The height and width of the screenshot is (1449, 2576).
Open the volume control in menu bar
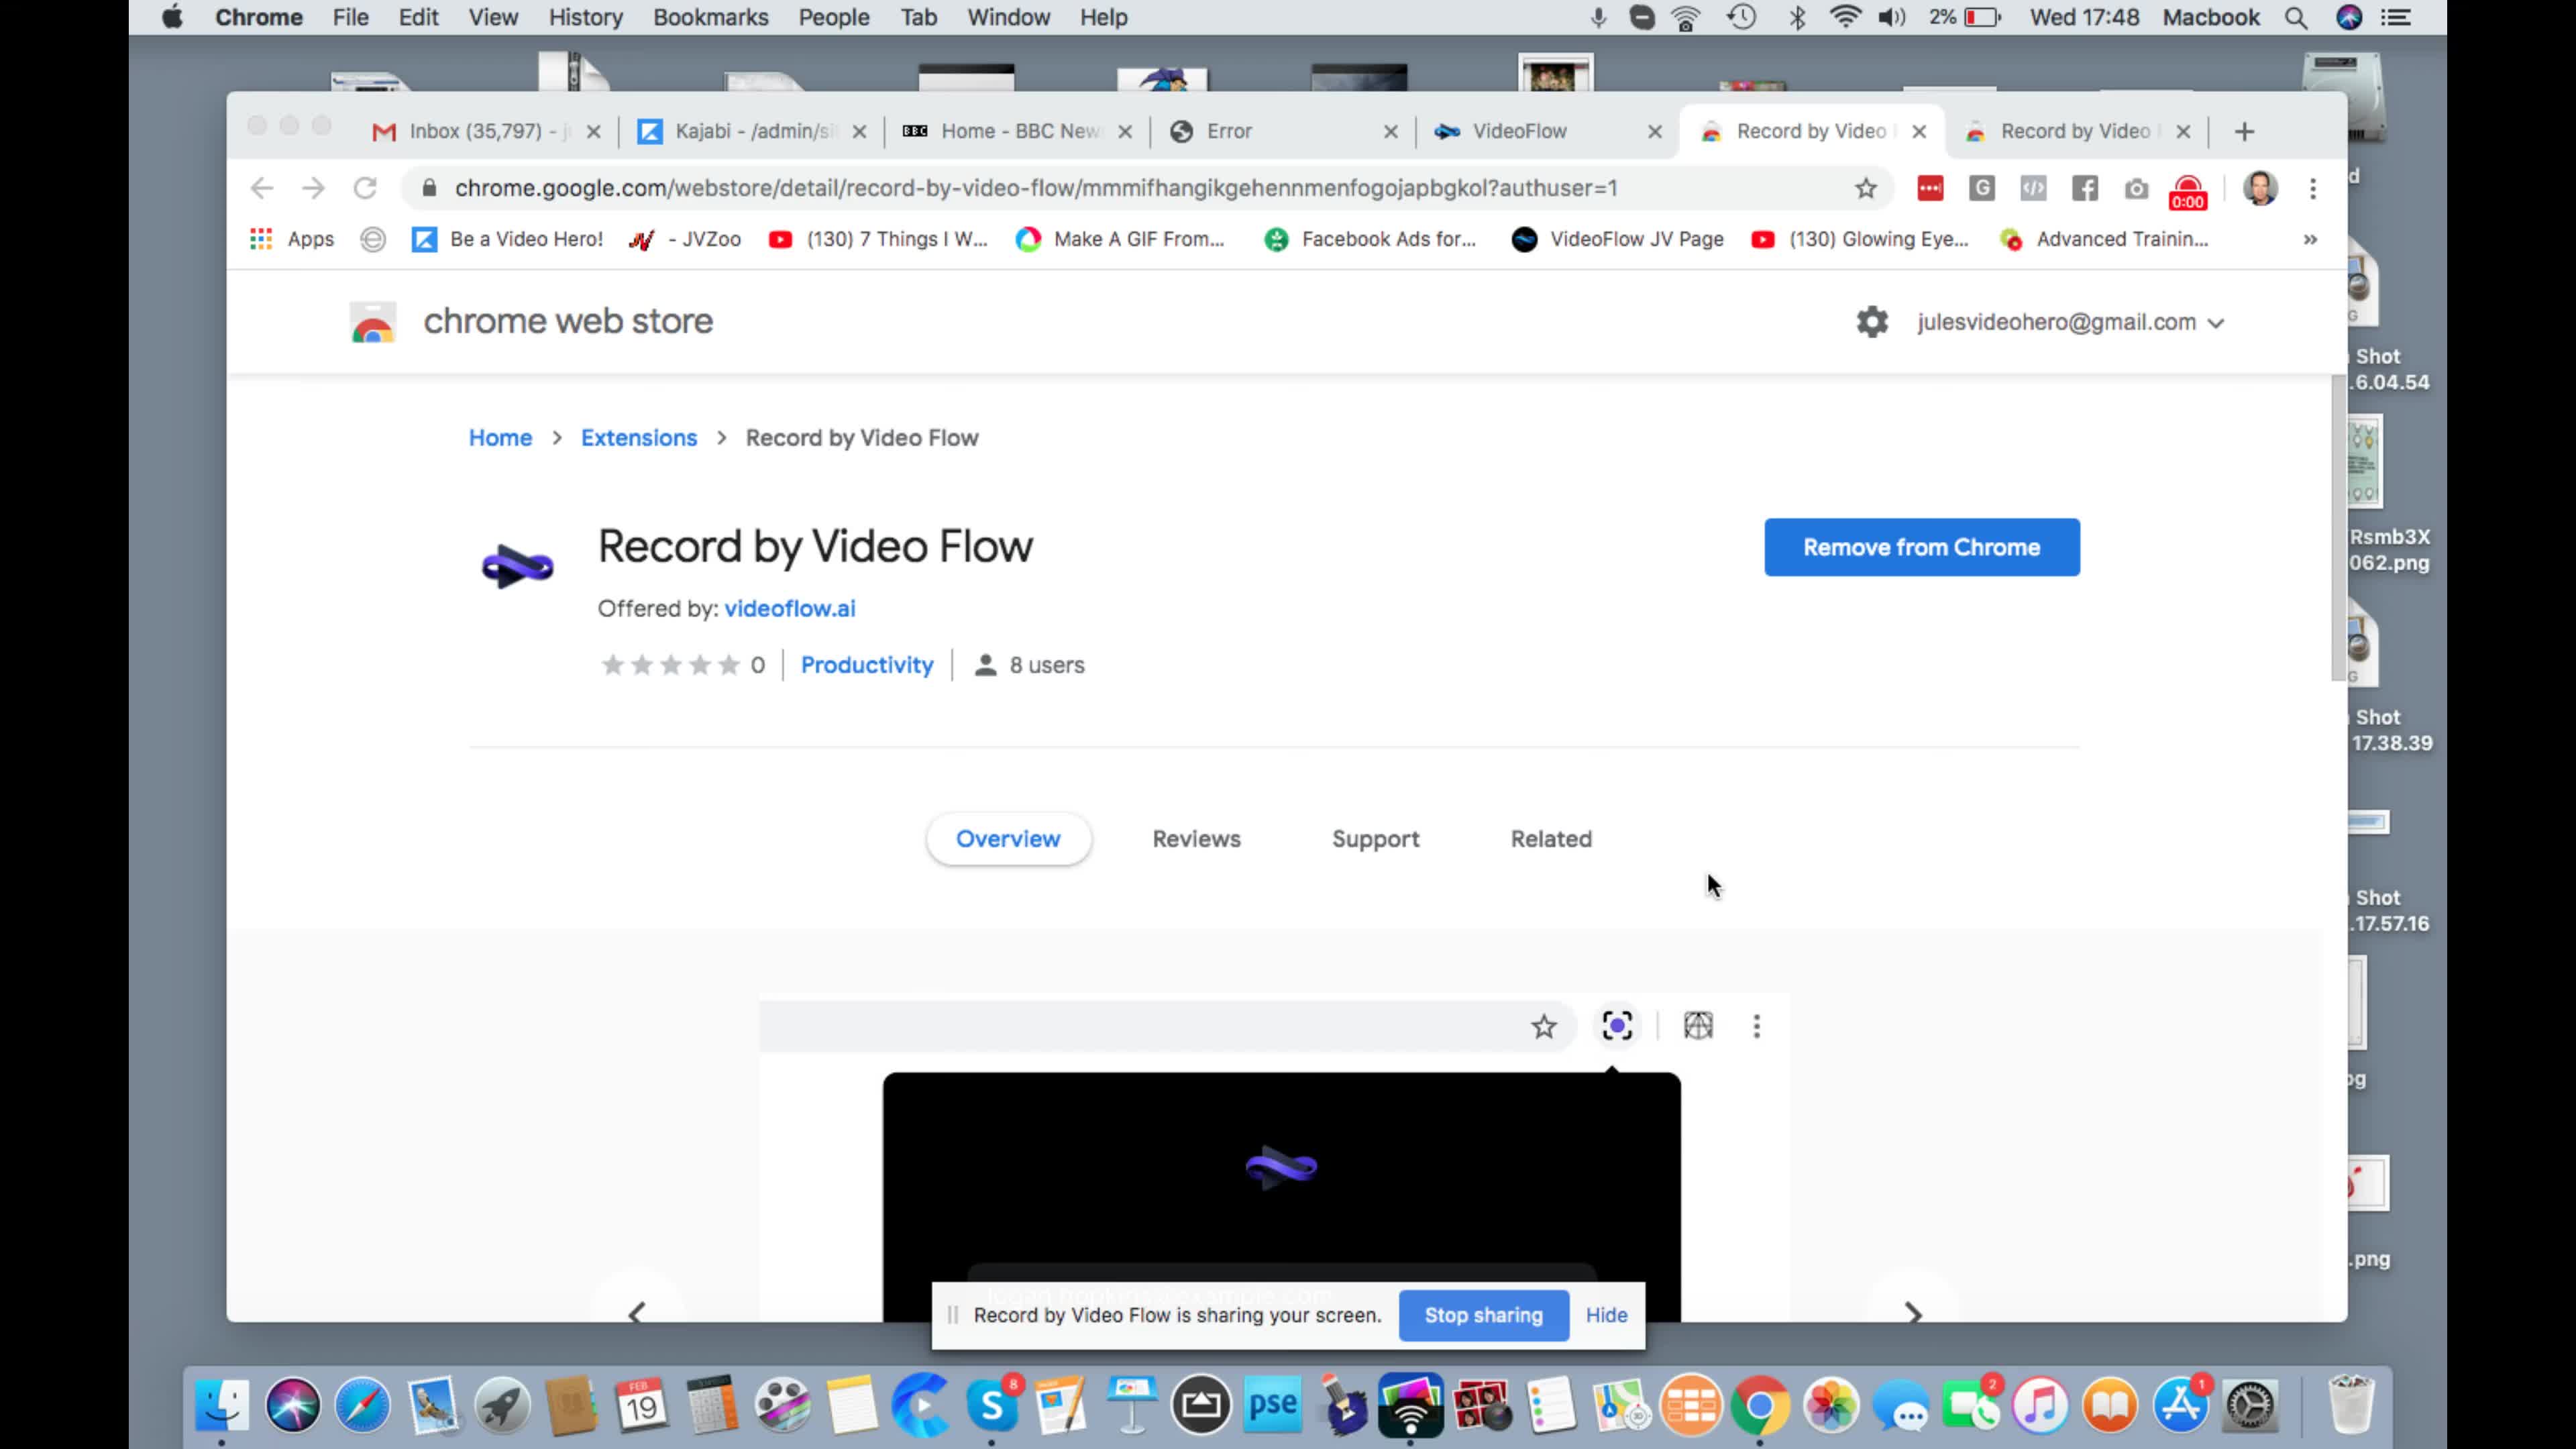[1891, 18]
